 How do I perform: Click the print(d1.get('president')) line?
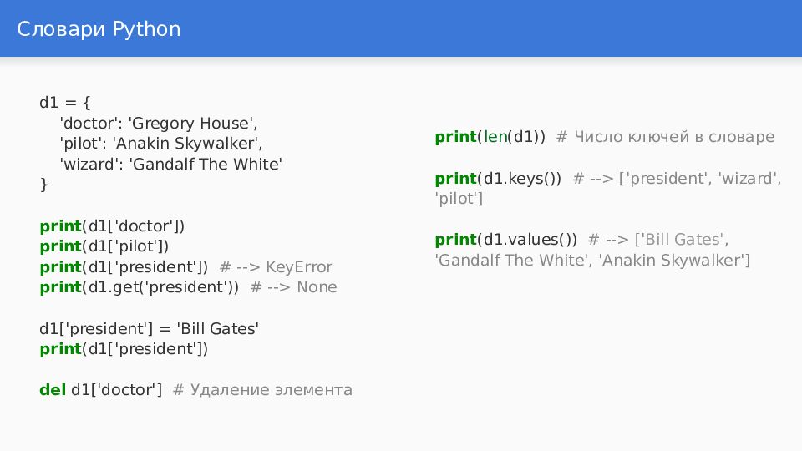140,287
